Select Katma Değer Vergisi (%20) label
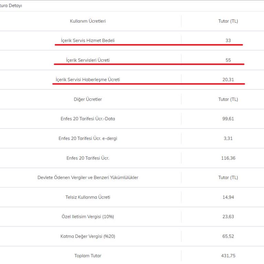The height and width of the screenshot is (264, 264). click(x=88, y=236)
